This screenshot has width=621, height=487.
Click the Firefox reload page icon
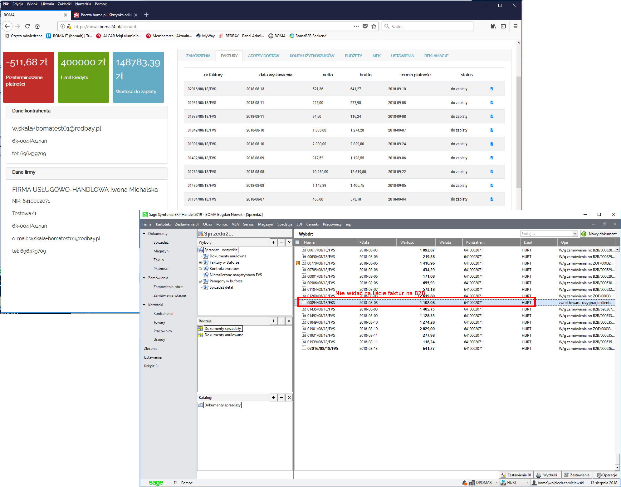tap(27, 26)
